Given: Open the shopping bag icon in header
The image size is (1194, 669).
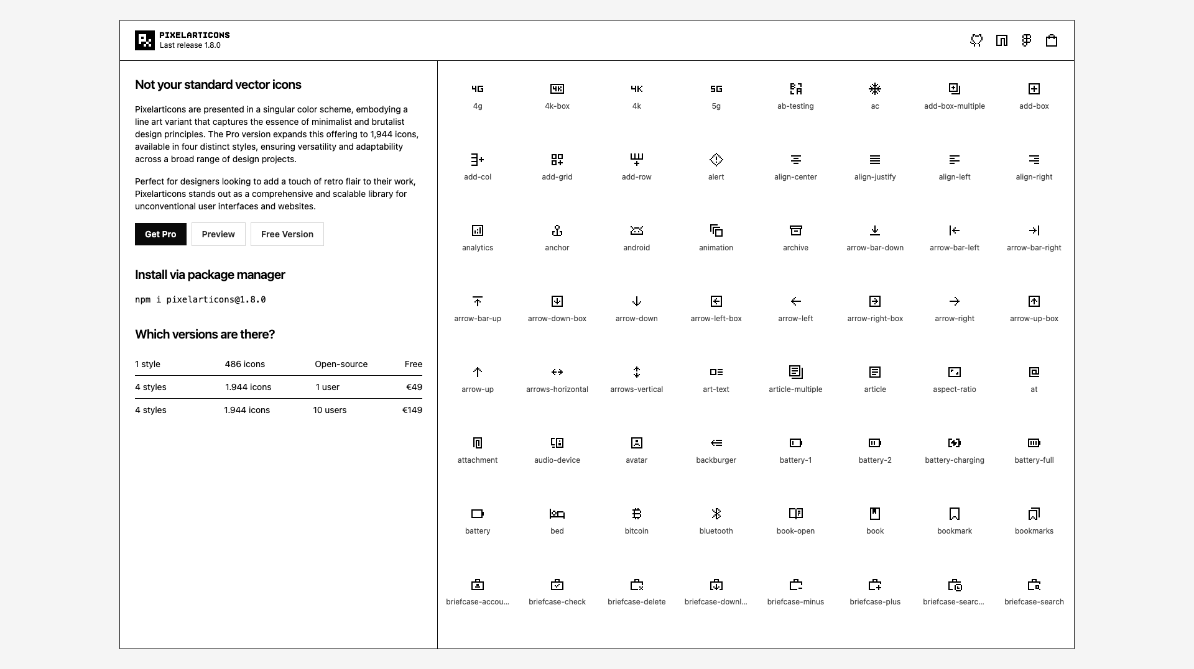Looking at the screenshot, I should (x=1052, y=40).
